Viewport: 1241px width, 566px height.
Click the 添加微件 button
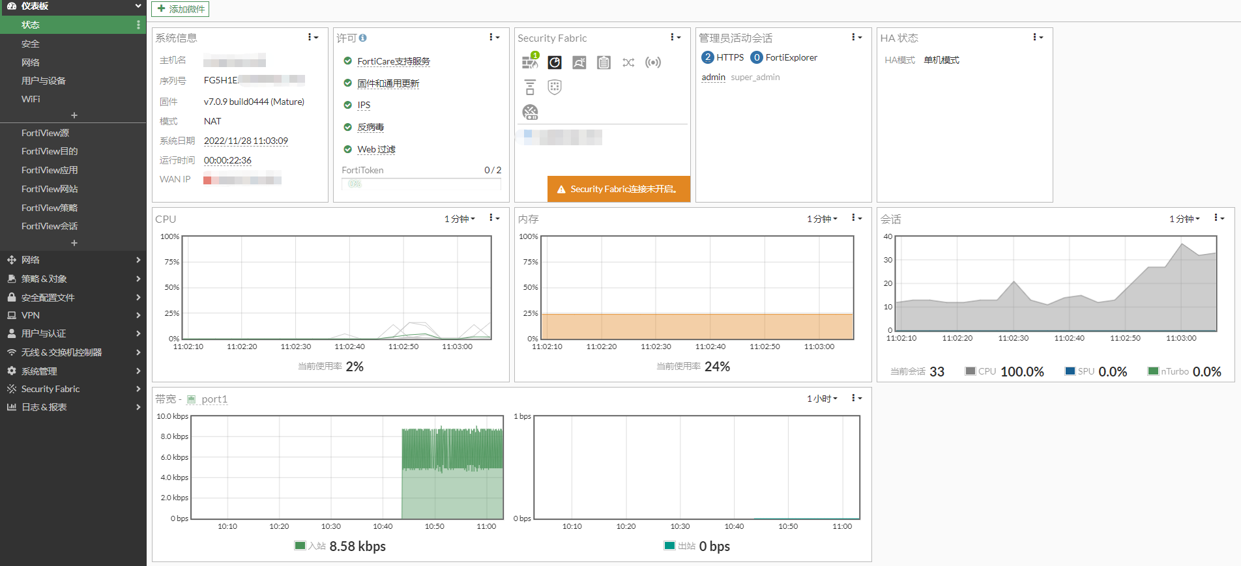181,9
